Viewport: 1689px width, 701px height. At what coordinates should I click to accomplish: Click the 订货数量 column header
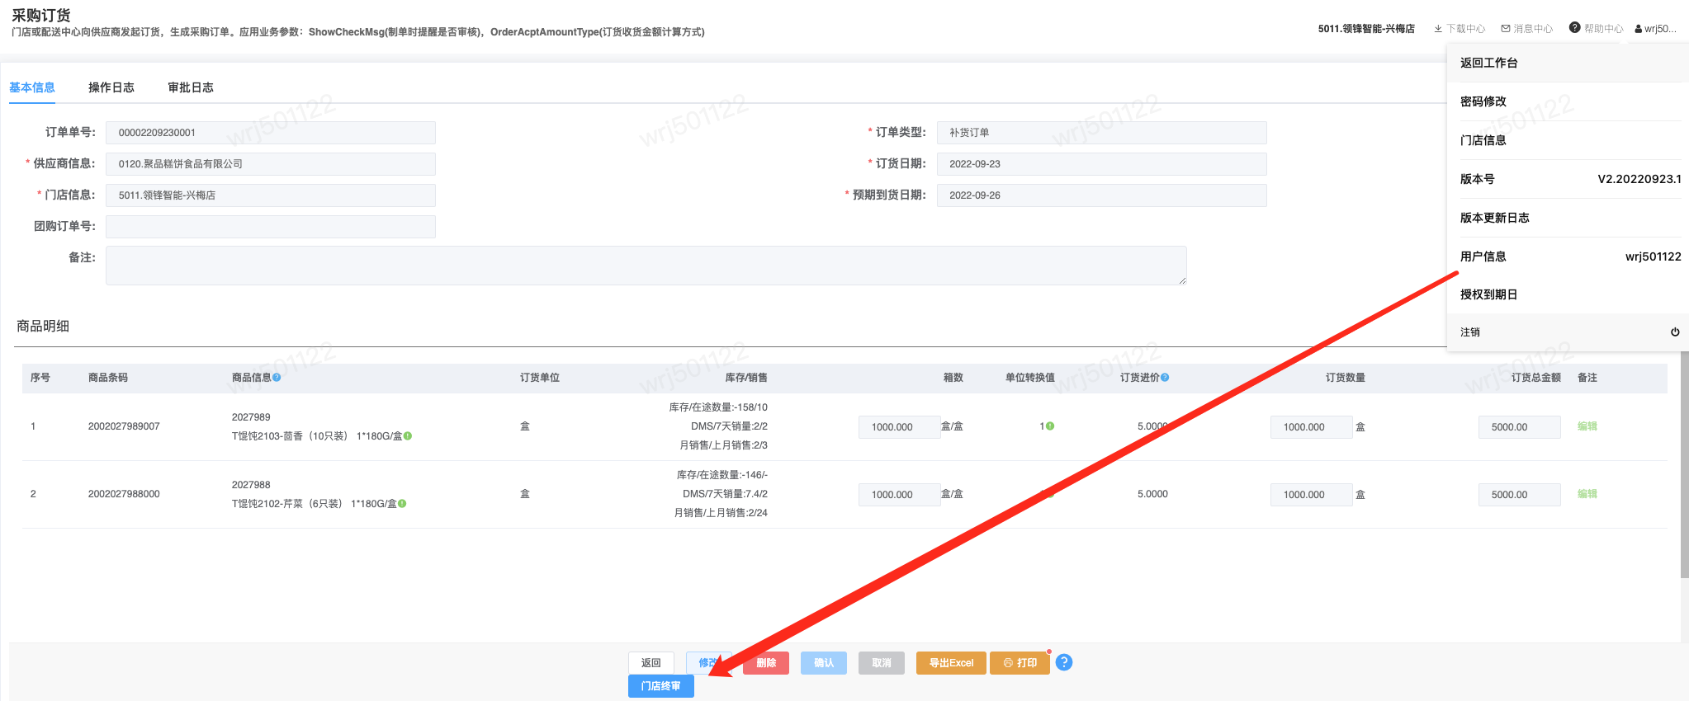(x=1345, y=378)
